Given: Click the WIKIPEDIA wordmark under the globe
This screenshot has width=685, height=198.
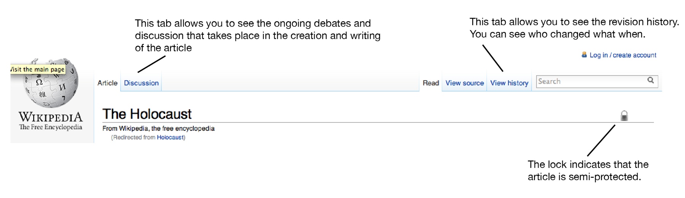Looking at the screenshot, I should [x=51, y=117].
